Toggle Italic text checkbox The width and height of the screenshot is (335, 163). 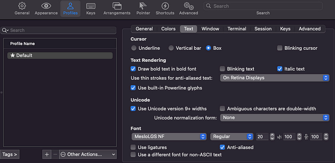point(280,69)
